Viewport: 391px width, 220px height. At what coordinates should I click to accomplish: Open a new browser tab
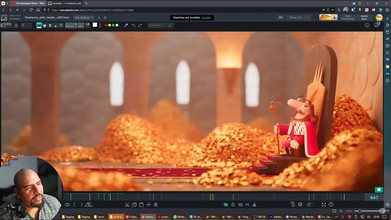[86, 3]
